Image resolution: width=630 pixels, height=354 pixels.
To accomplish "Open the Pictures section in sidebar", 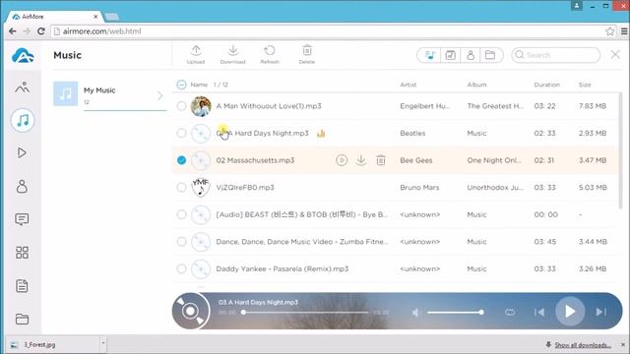I will (22, 88).
